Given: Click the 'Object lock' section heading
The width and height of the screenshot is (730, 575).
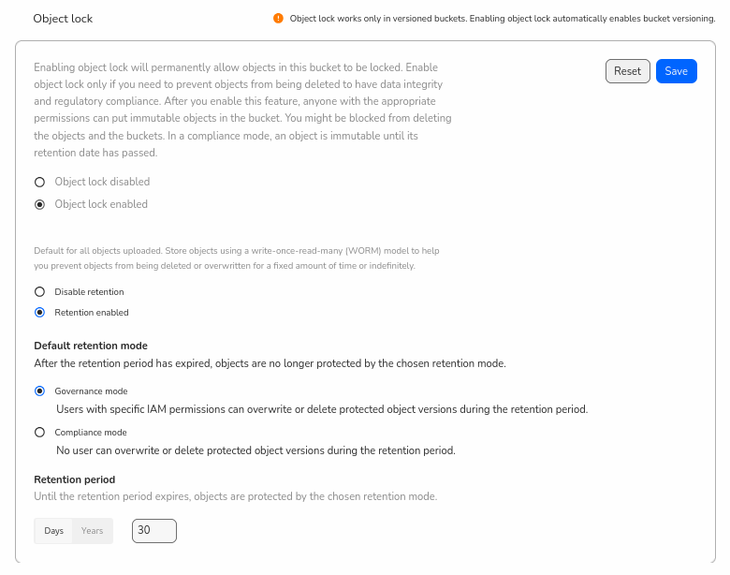Looking at the screenshot, I should coord(63,19).
